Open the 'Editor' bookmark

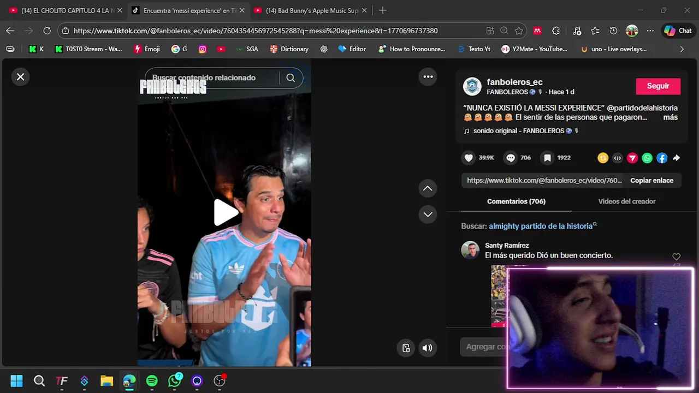coord(352,49)
